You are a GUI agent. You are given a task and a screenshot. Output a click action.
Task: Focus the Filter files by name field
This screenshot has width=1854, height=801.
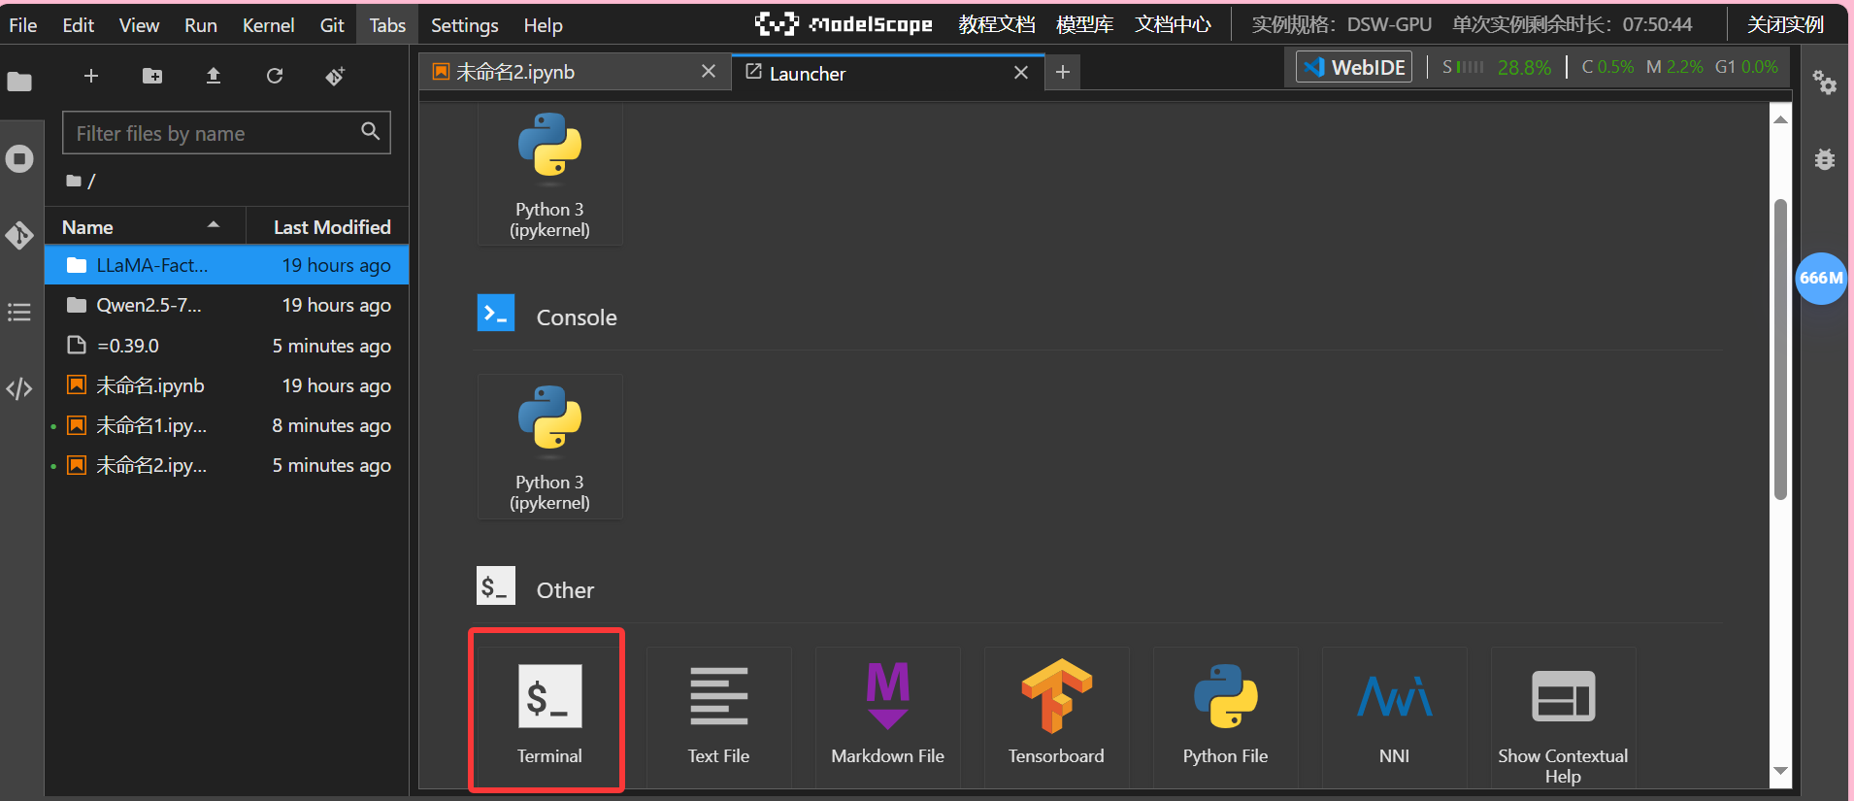(x=226, y=133)
